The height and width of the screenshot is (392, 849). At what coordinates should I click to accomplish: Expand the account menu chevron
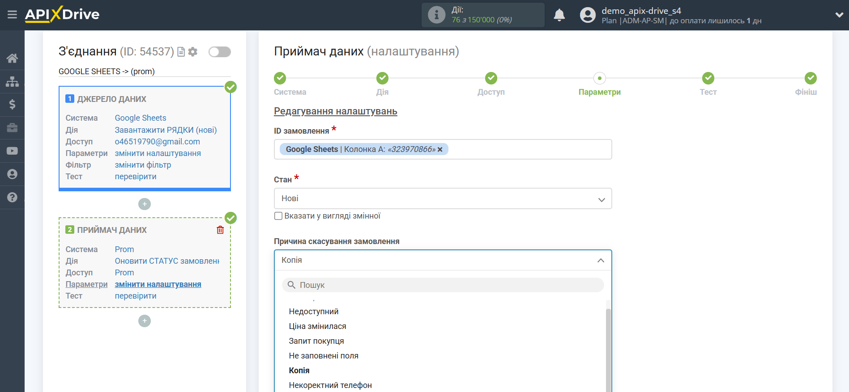tap(839, 15)
